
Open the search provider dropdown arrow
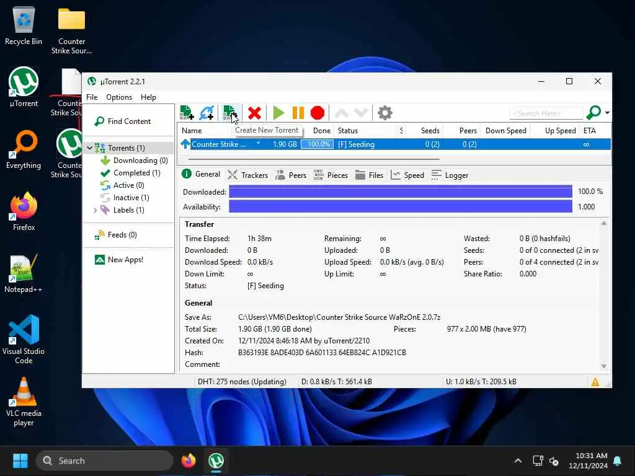[607, 113]
